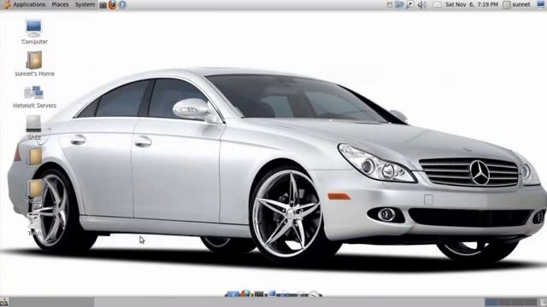Screen dimensions: 547x307
Task: Click the trash applet at bottom-right panel
Action: (x=543, y=302)
